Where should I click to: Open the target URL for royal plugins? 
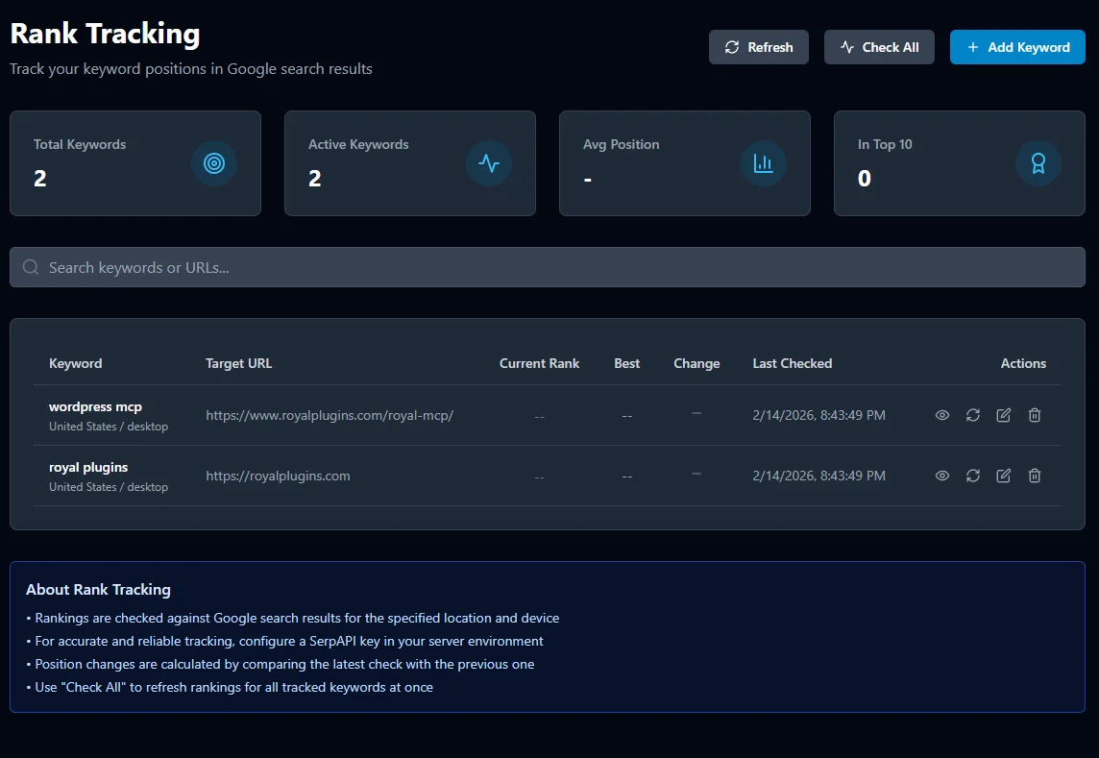(x=278, y=476)
